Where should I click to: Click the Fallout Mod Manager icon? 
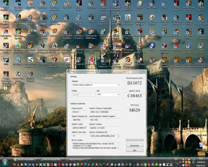click(x=140, y=20)
